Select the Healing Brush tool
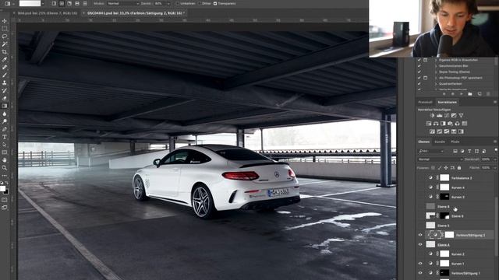Viewport: 499px width, 280px height. [5, 68]
